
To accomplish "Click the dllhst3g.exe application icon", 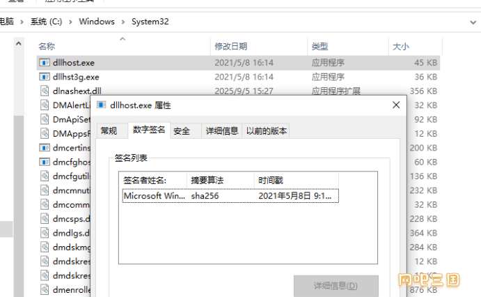I will [45, 77].
